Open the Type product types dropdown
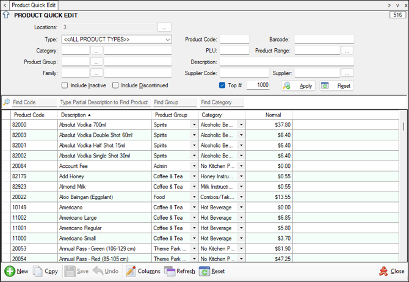This screenshot has width=409, height=282. (168, 40)
